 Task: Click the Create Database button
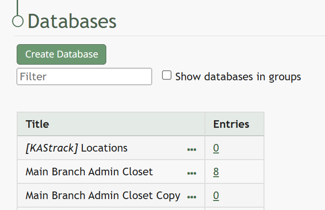[x=61, y=54]
